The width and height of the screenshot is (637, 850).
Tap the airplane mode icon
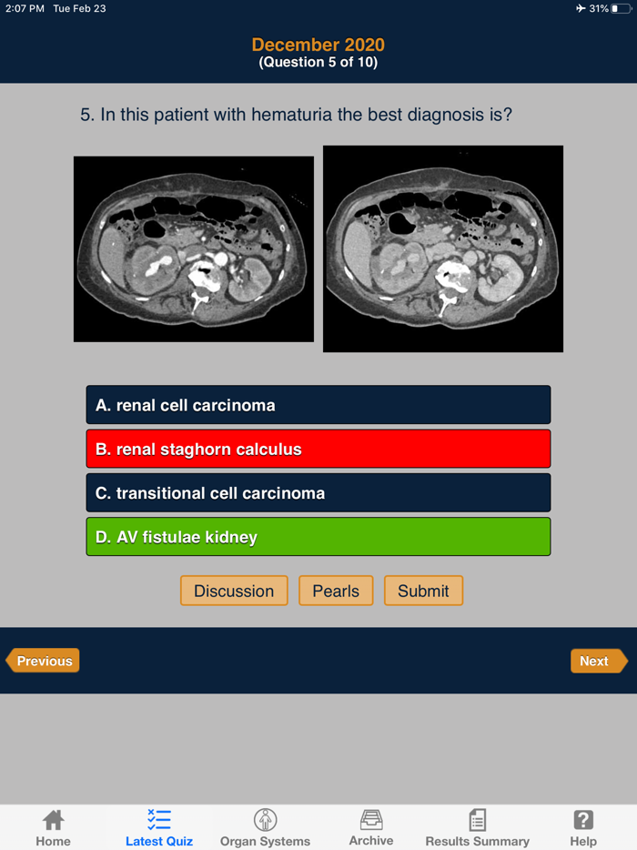[581, 8]
